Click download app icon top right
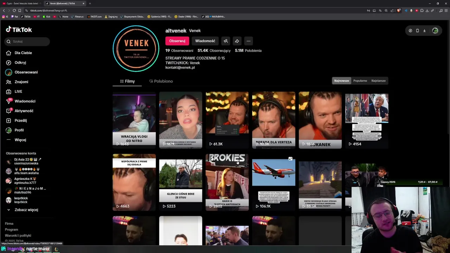The image size is (450, 253). click(x=424, y=31)
